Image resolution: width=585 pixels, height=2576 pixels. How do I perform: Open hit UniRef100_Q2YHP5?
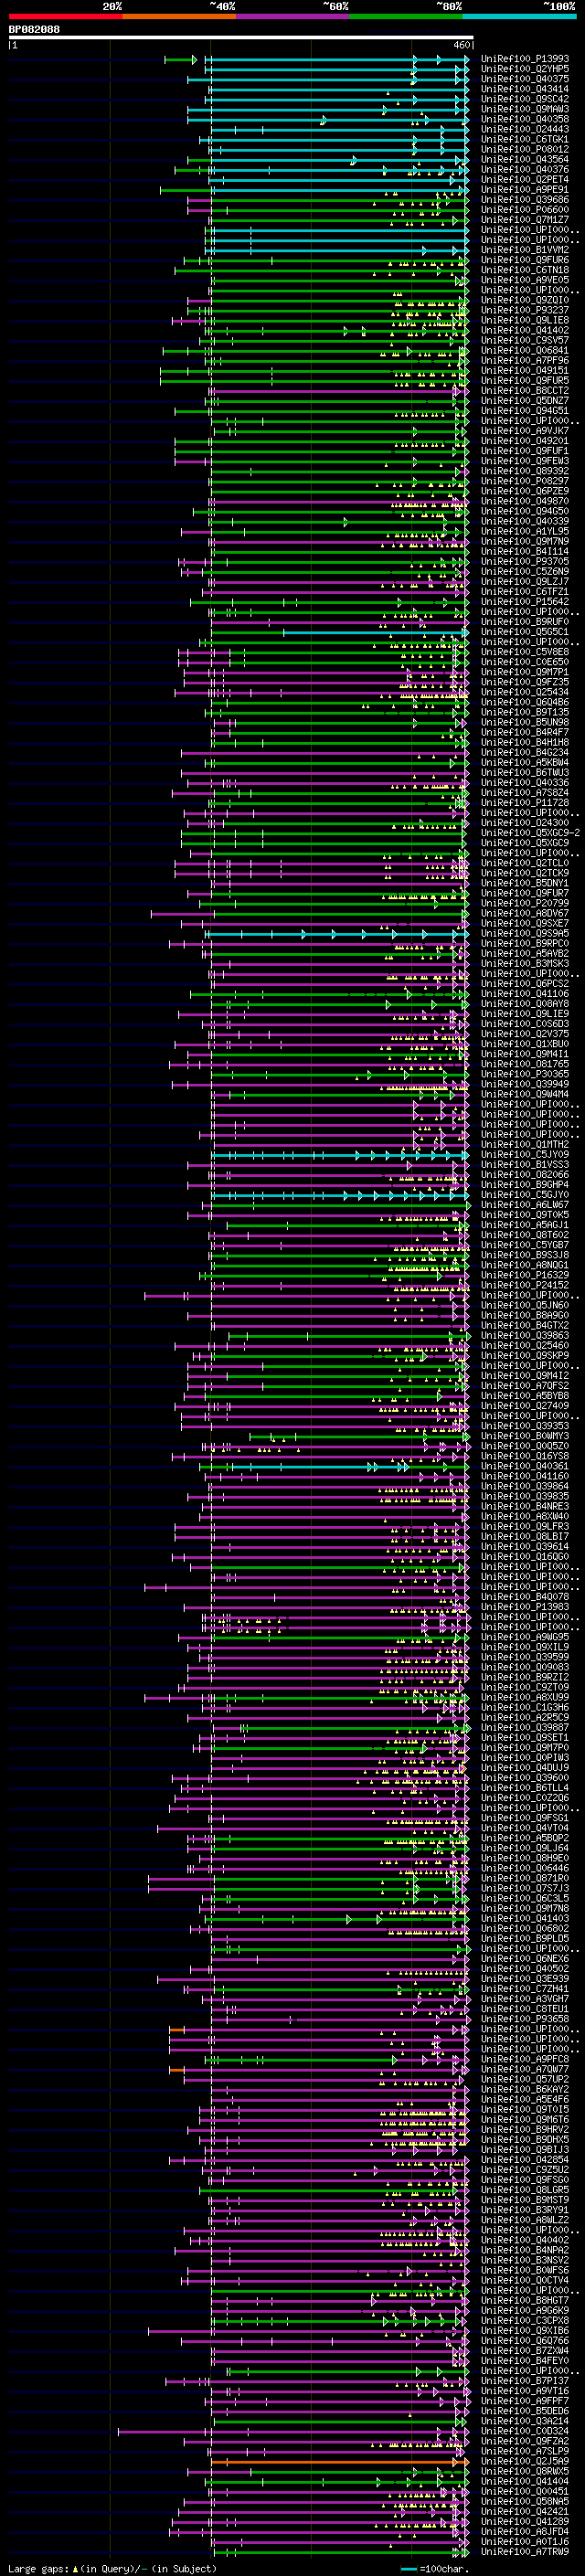tap(525, 69)
